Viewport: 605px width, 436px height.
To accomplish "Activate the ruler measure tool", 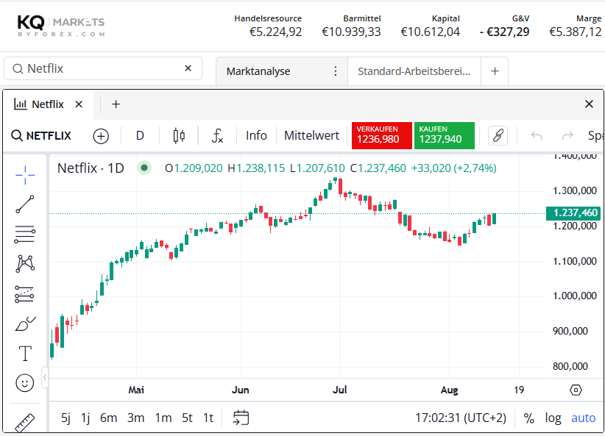I will 25,423.
